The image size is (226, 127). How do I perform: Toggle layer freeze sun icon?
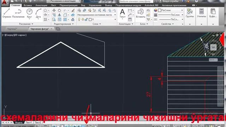coord(83,19)
